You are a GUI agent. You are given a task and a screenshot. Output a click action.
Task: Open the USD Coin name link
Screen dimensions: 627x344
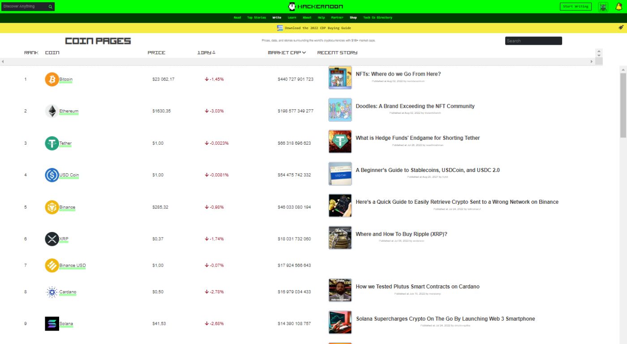tap(69, 175)
